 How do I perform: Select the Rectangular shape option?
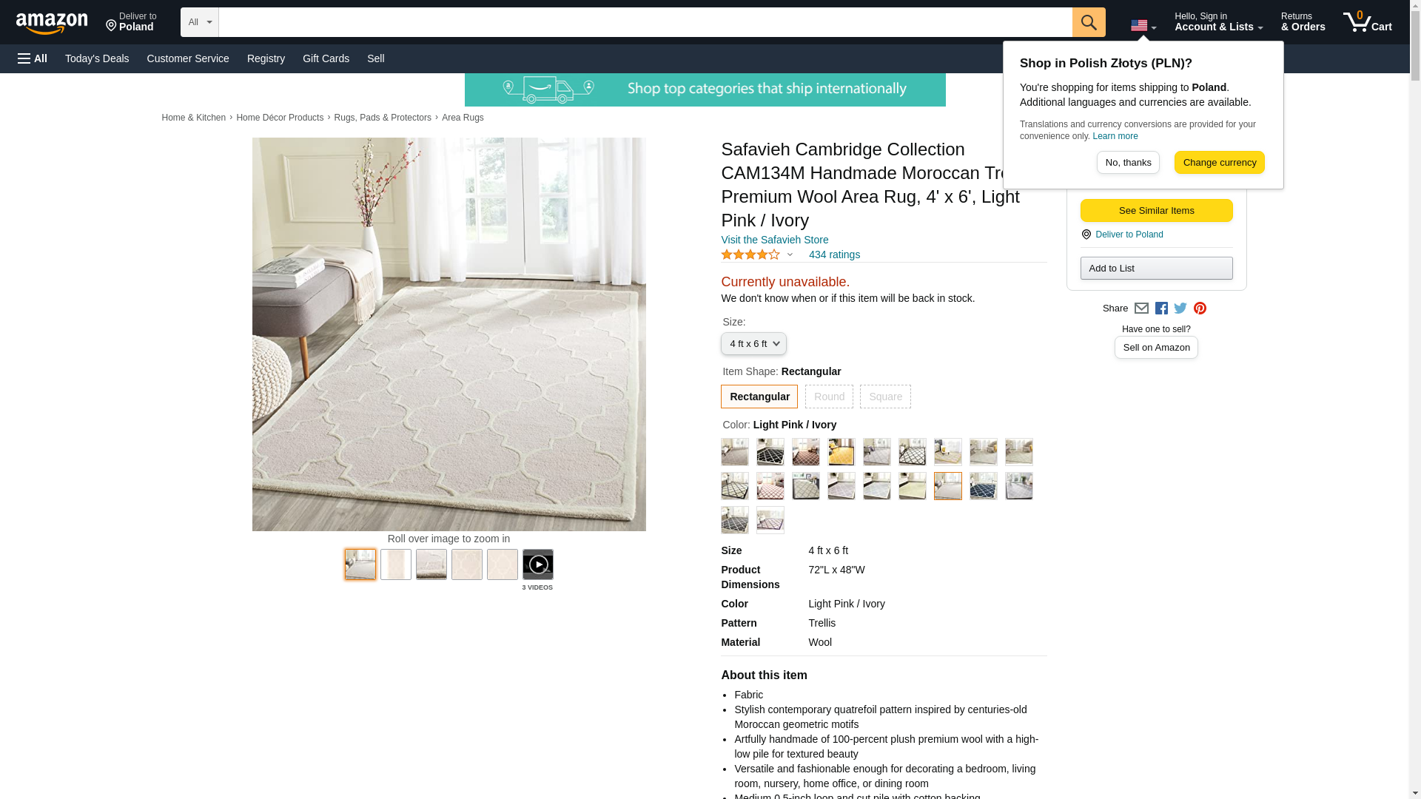pos(759,397)
